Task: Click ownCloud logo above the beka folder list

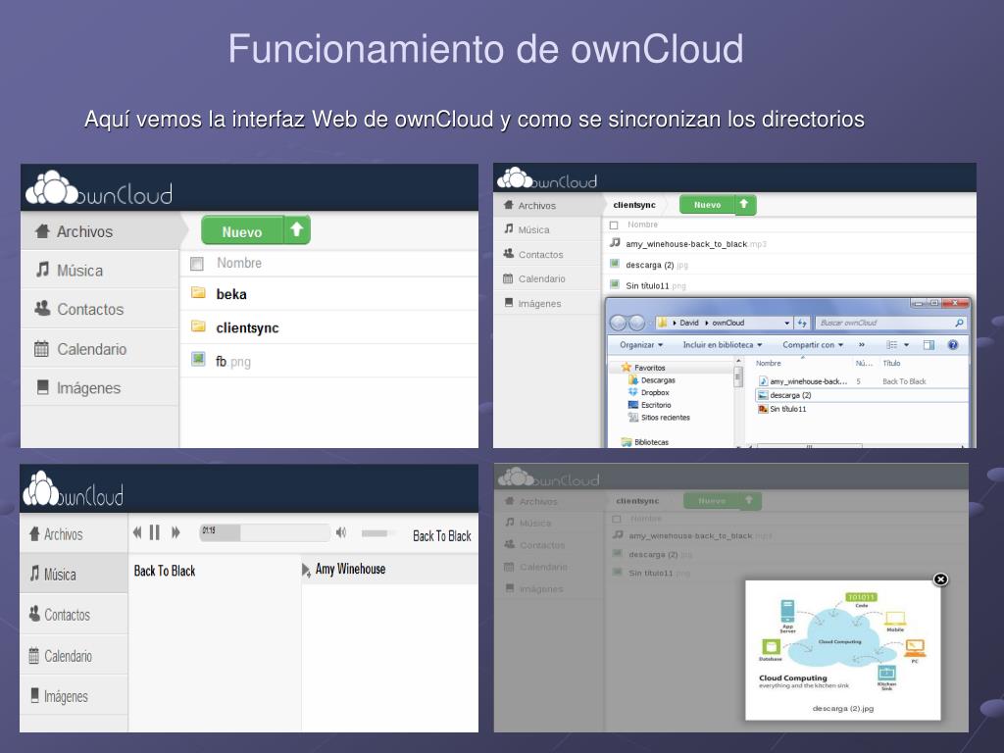Action: click(x=99, y=188)
